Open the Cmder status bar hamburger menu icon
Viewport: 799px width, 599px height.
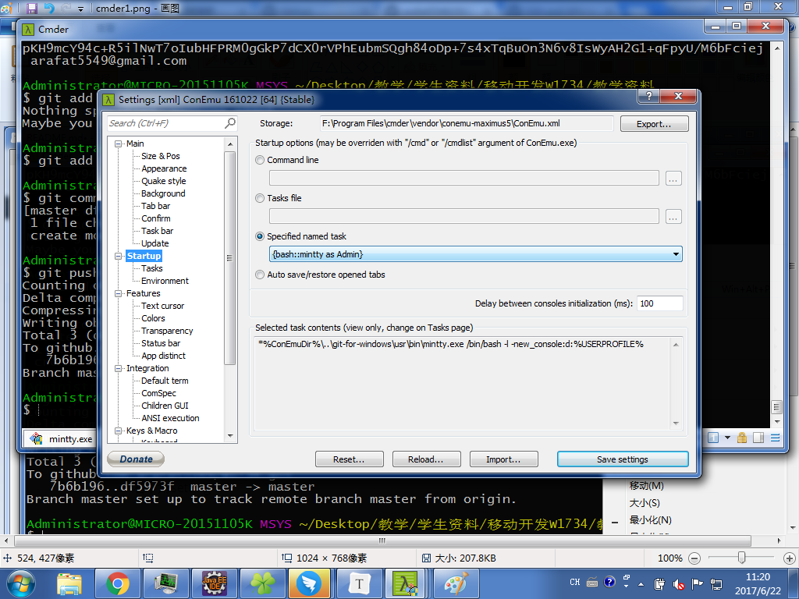(775, 438)
